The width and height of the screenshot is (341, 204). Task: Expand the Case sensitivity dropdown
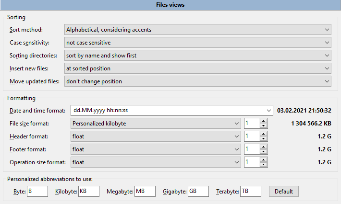pos(197,43)
